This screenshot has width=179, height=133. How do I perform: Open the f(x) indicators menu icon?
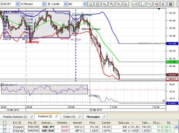pyautogui.click(x=149, y=4)
